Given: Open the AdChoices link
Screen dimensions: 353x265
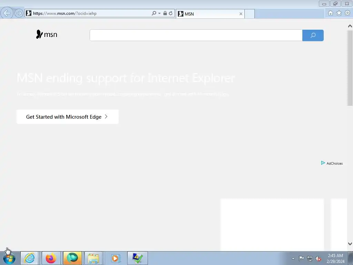Looking at the screenshot, I should (x=332, y=163).
